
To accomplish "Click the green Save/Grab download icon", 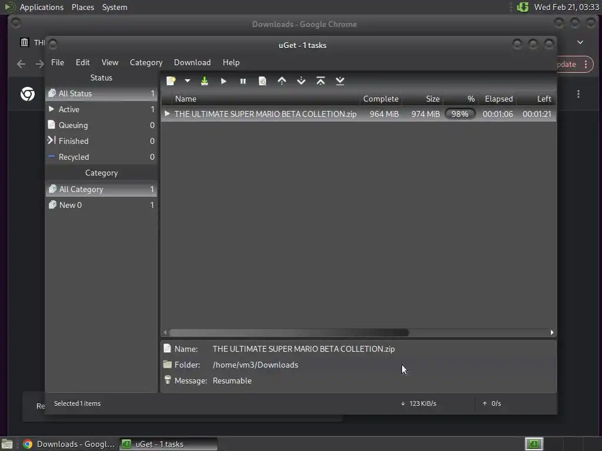I will pos(204,81).
